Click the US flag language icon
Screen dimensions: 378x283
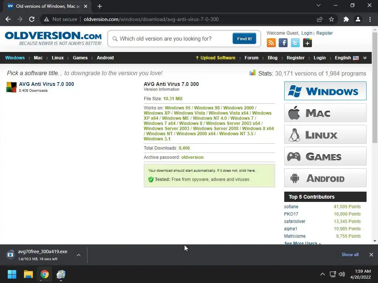coord(356,58)
